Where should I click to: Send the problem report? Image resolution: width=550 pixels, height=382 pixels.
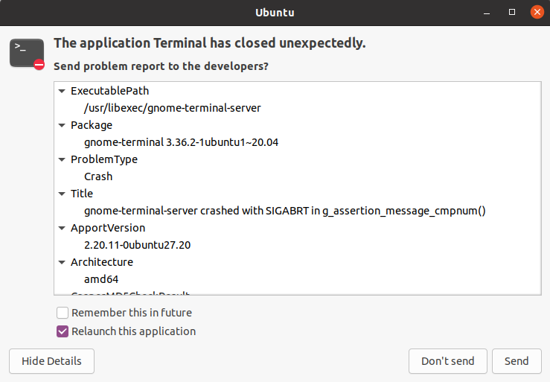click(516, 361)
